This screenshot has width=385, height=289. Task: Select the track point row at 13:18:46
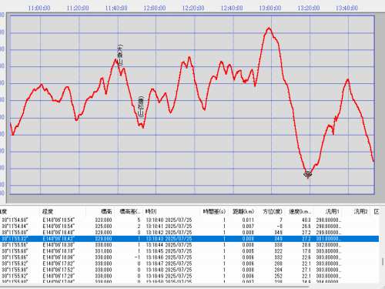tap(189, 257)
